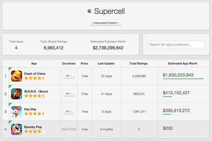Image resolution: width=212 pixels, height=141 pixels.
Task: Select the $200 worth value
Action: 167,128
